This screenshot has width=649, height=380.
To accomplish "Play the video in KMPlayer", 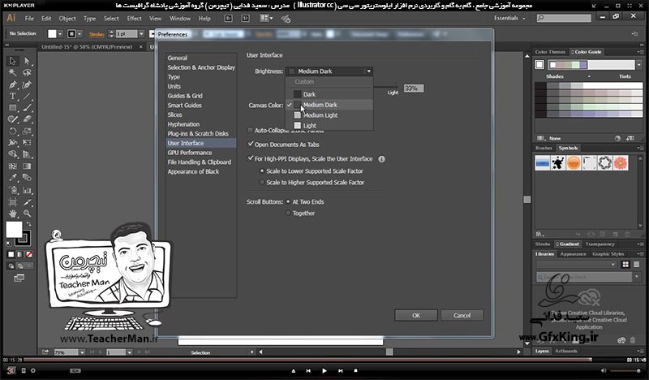I will [324, 371].
